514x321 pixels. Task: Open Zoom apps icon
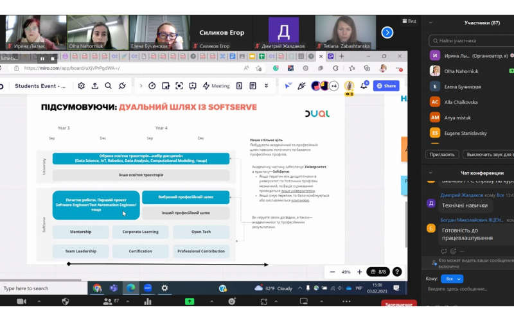point(264,301)
